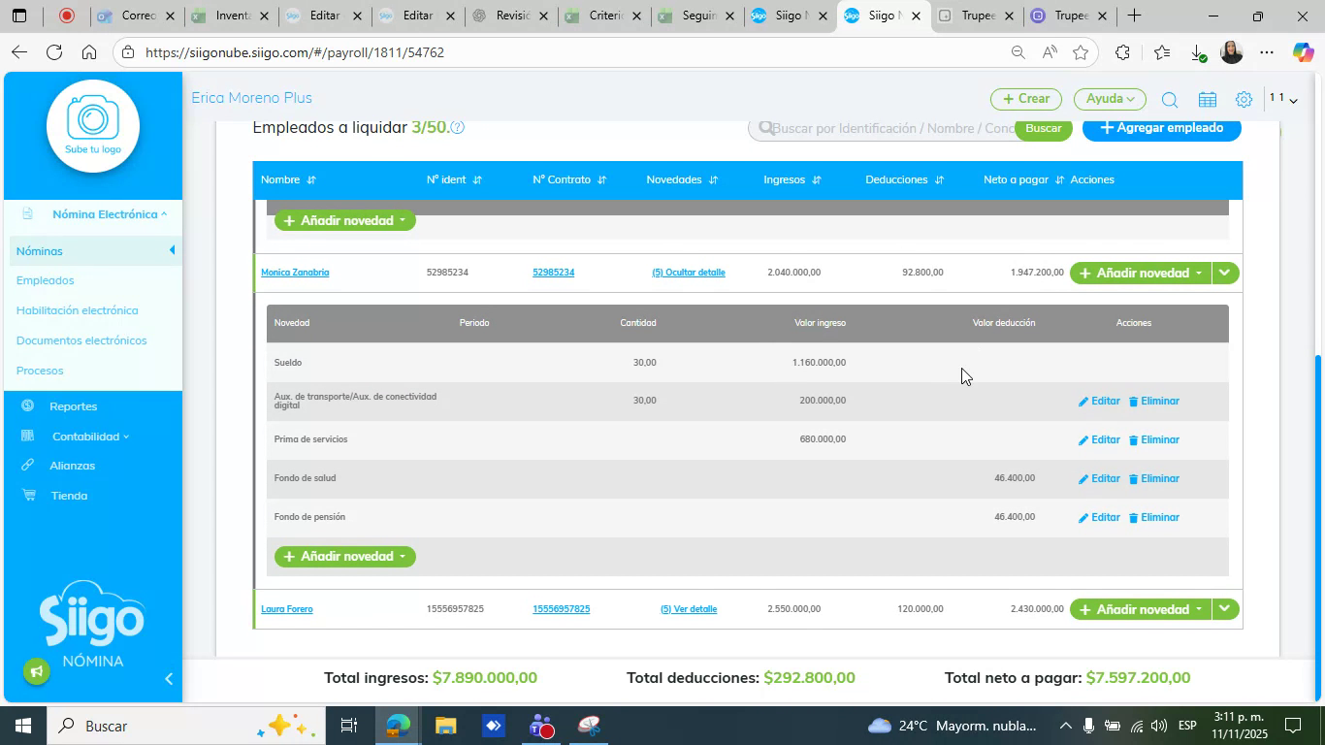Open Documentos electrónicos in sidebar
Image resolution: width=1325 pixels, height=745 pixels.
click(x=81, y=340)
